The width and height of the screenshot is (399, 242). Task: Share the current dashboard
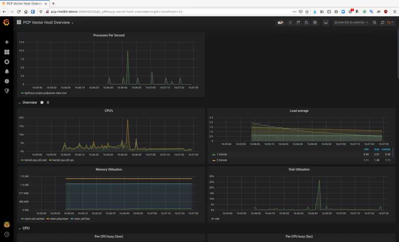pyautogui.click(x=298, y=23)
